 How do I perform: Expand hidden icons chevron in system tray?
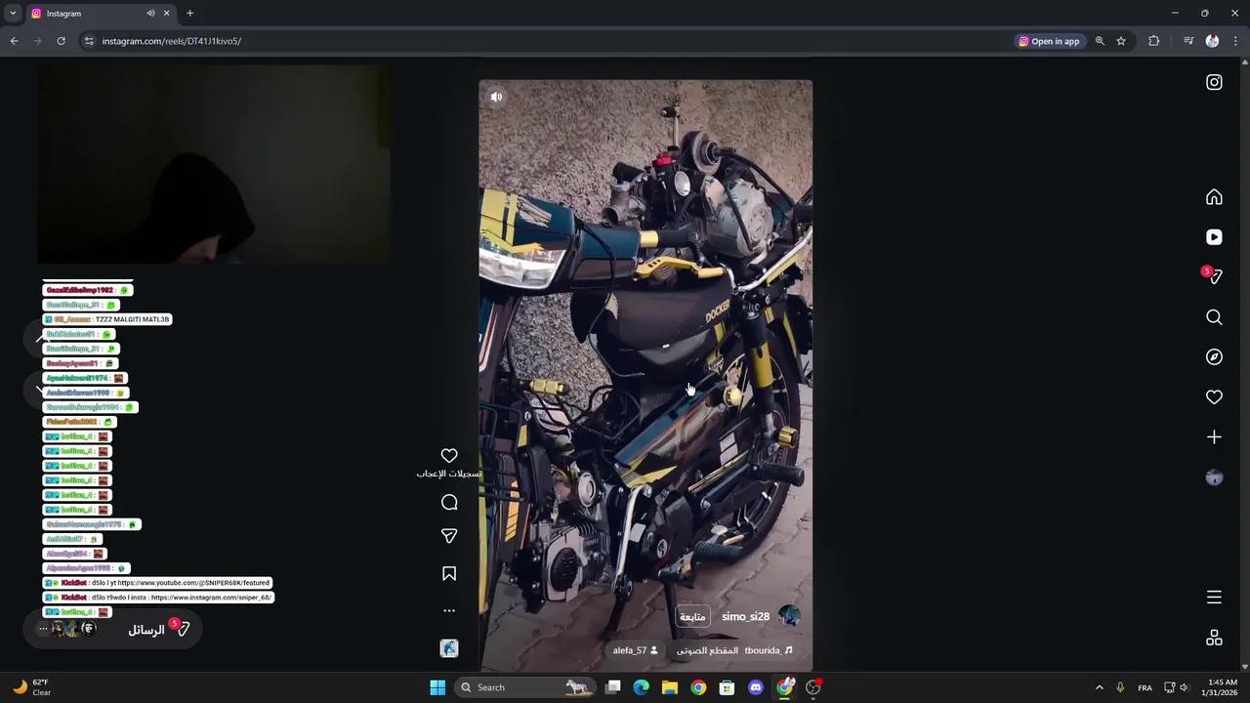click(1100, 687)
